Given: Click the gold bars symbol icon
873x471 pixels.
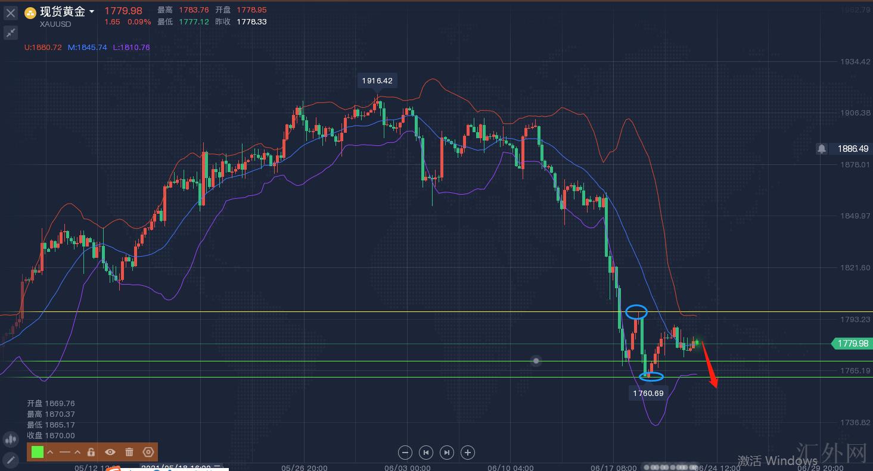Looking at the screenshot, I should point(30,13).
